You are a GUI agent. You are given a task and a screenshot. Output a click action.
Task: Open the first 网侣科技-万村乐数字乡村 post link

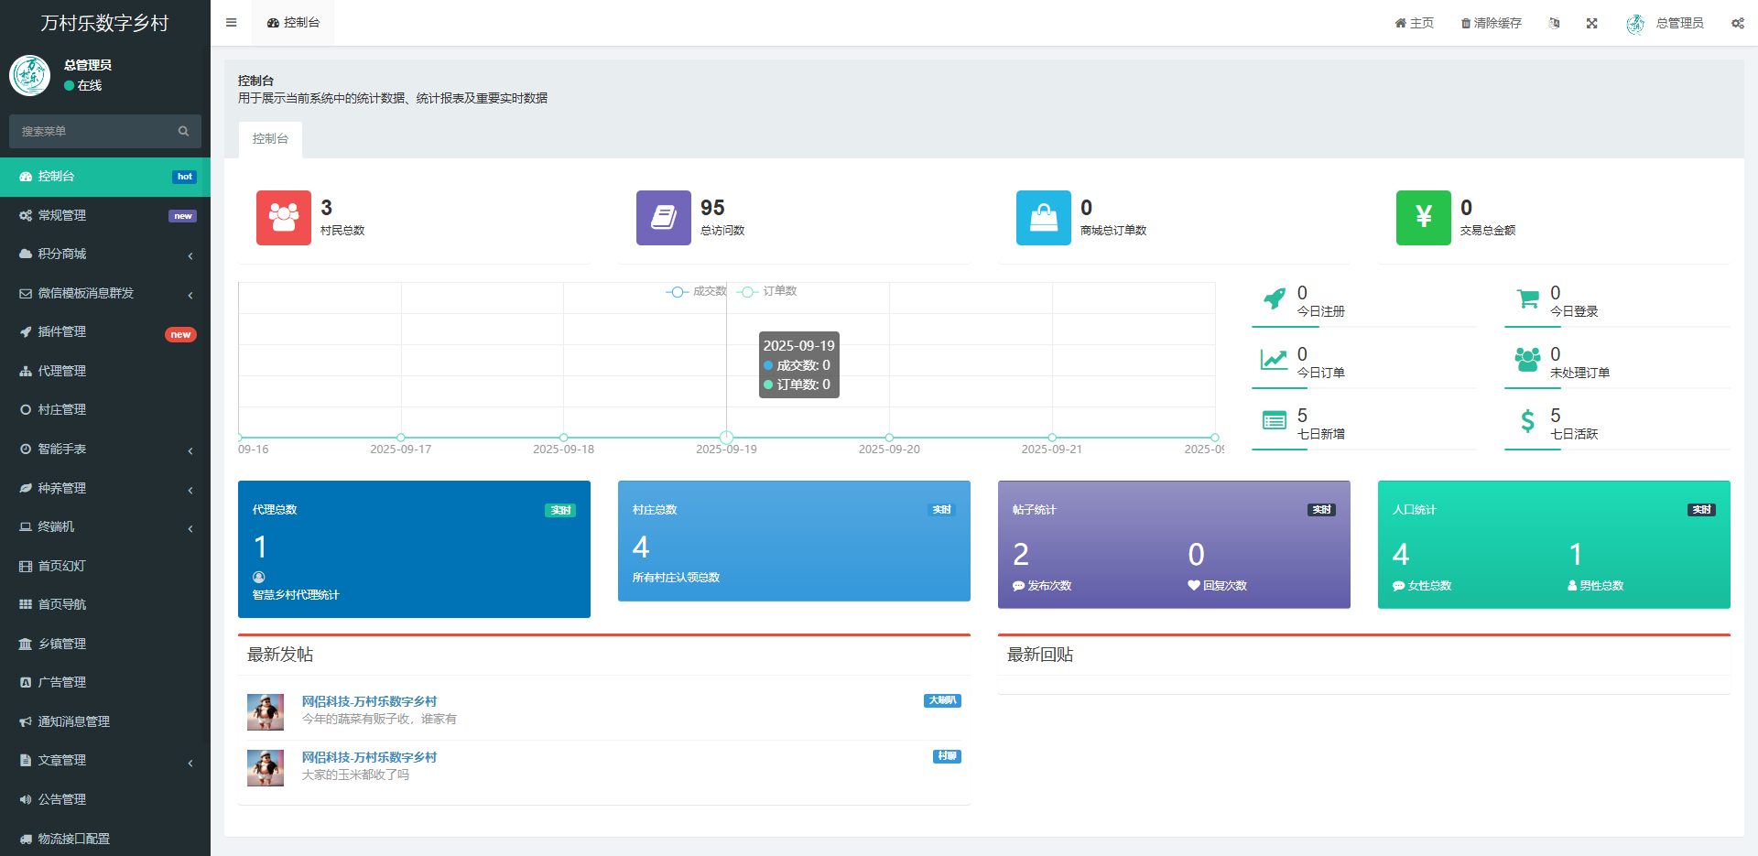click(x=369, y=701)
